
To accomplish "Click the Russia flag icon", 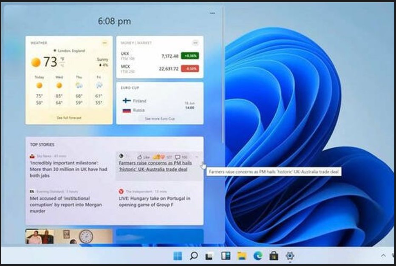I will 127,110.
